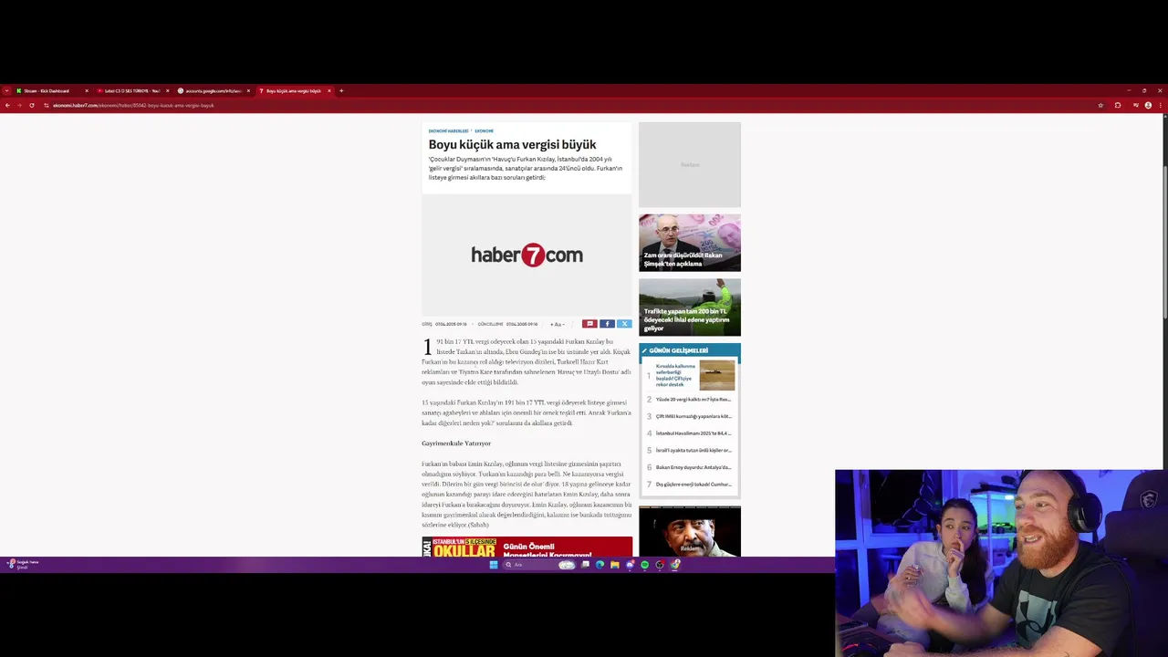Select the Boyu küçük ama vergisi büyük tab

click(x=294, y=90)
